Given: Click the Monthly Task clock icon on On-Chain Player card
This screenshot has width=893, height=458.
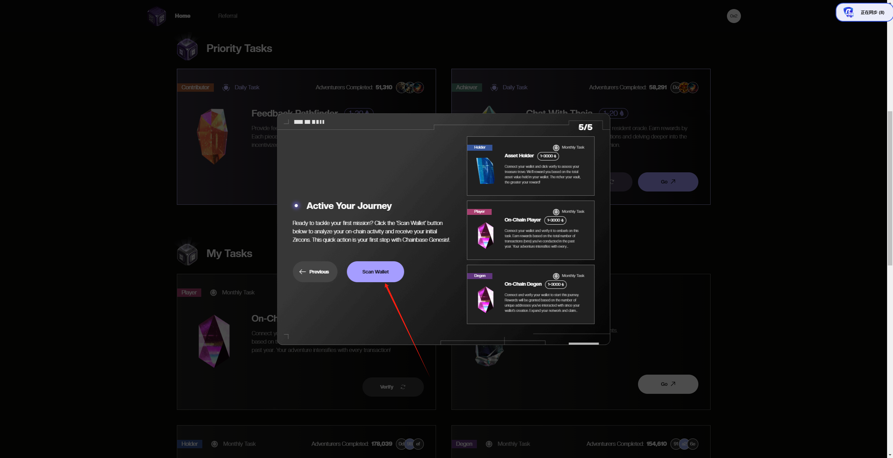Looking at the screenshot, I should pyautogui.click(x=556, y=212).
